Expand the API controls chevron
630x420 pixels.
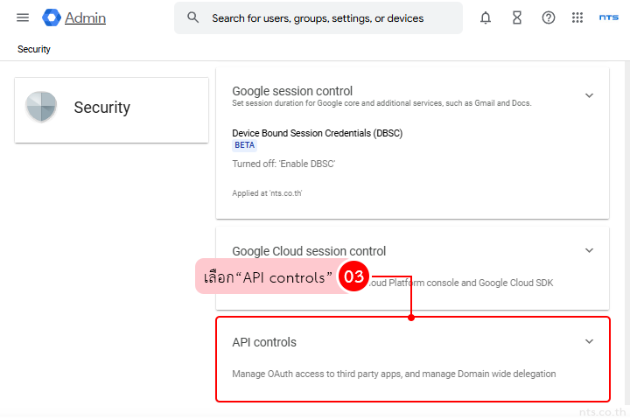[589, 342]
